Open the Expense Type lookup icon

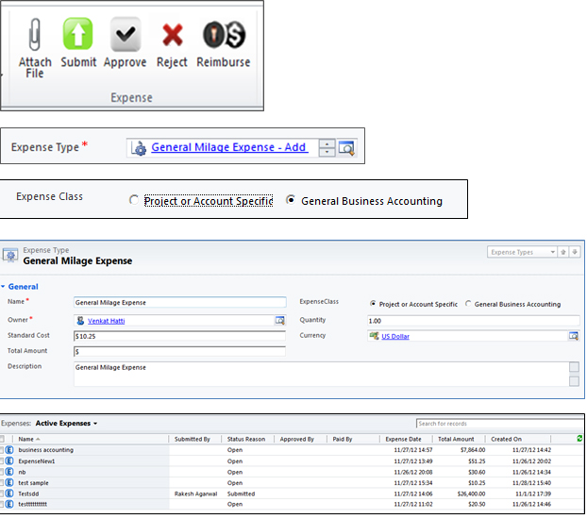346,148
